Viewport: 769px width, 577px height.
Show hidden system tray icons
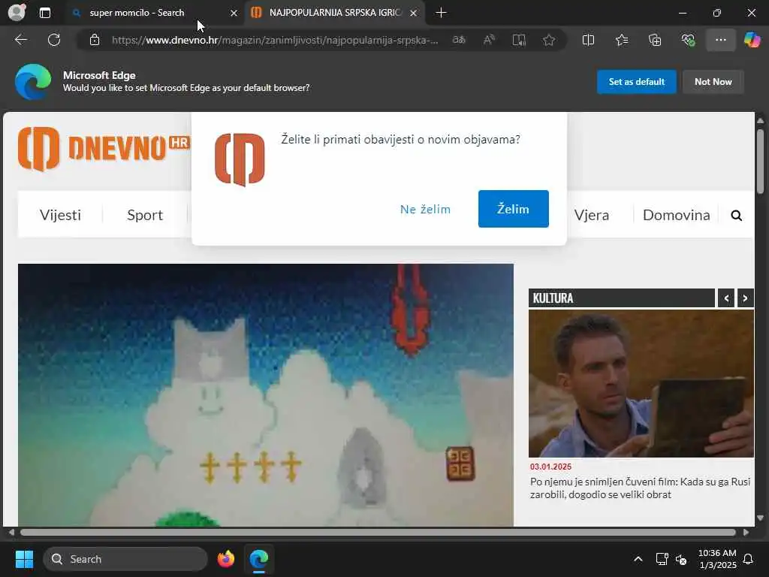[x=638, y=559]
